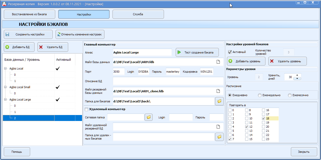Open file browser for Файл резервной базы данных
The width and height of the screenshot is (321, 160).
(218, 91)
